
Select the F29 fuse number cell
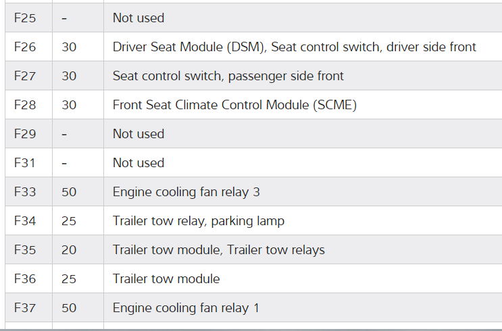[25, 134]
